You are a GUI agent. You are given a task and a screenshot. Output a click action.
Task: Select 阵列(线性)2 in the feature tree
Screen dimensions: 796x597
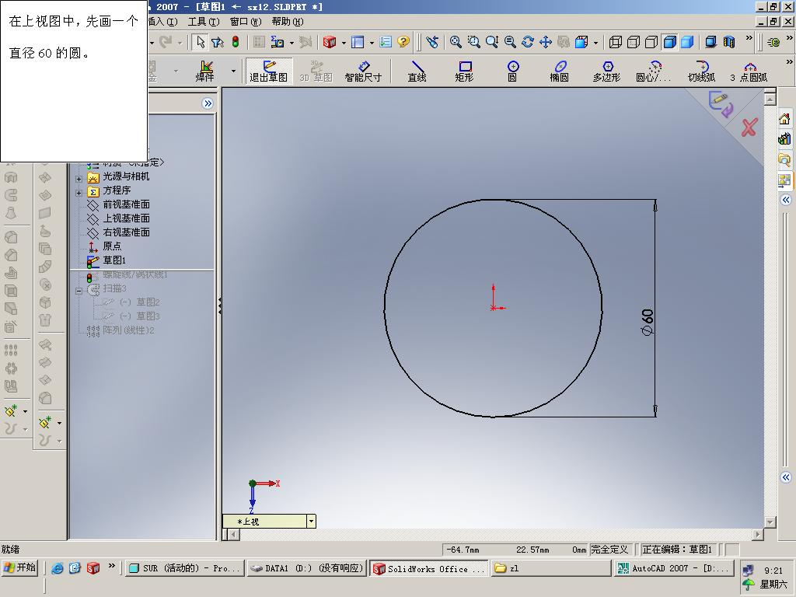point(128,330)
